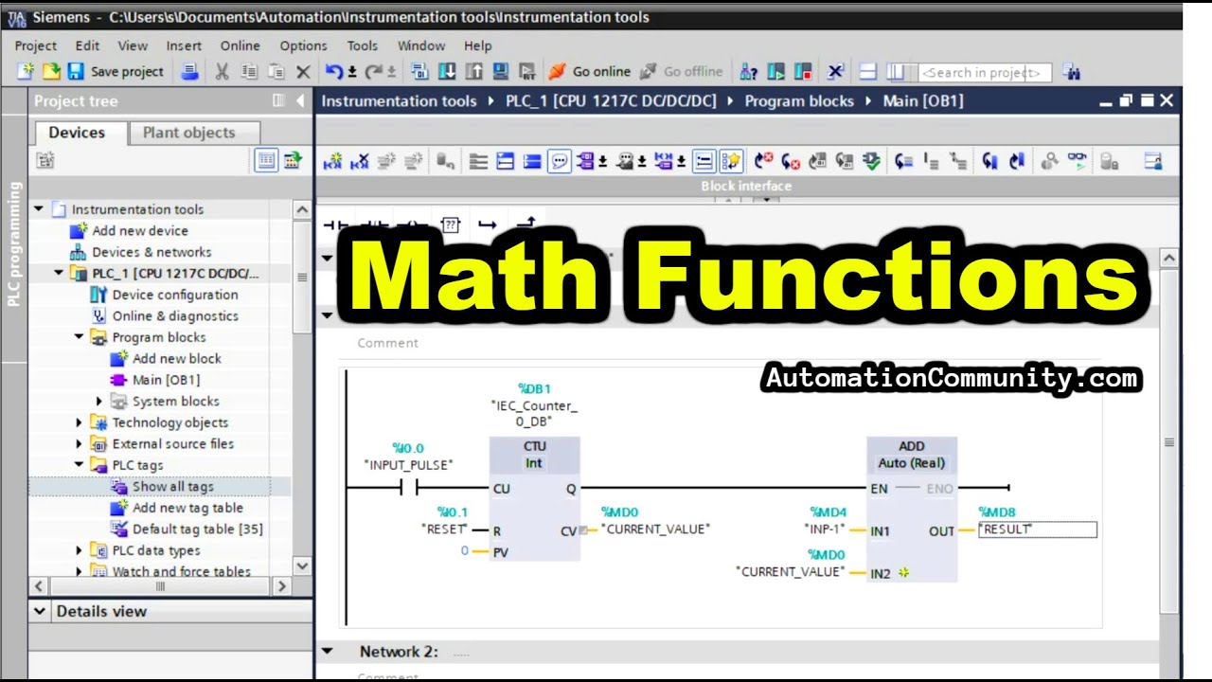The height and width of the screenshot is (682, 1212).
Task: Click the Open project icon
Action: [51, 71]
